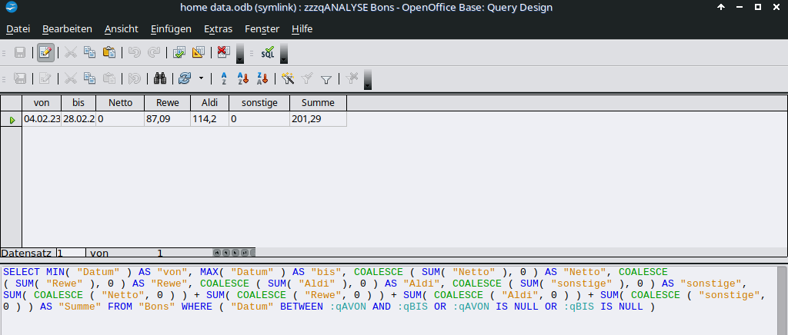Switch Design View on/off

(x=198, y=53)
